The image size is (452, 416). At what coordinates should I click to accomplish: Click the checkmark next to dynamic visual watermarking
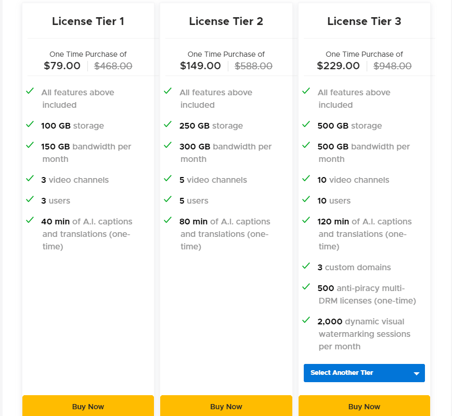pos(306,321)
